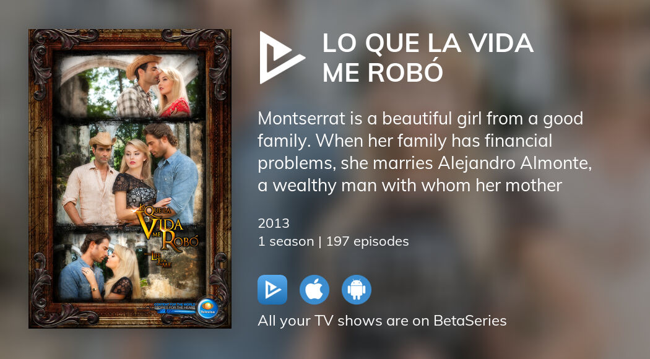The height and width of the screenshot is (359, 650).
Task: Click 'Alejandro Almonte' in the synopsis text
Action: click(514, 163)
